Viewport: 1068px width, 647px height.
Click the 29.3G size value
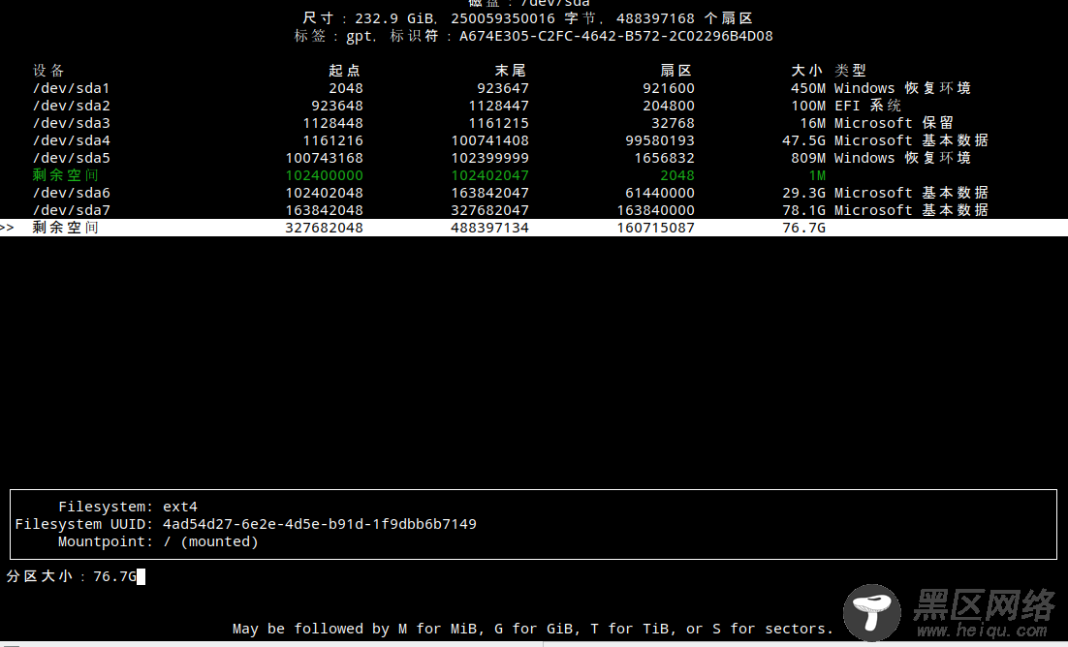point(803,193)
